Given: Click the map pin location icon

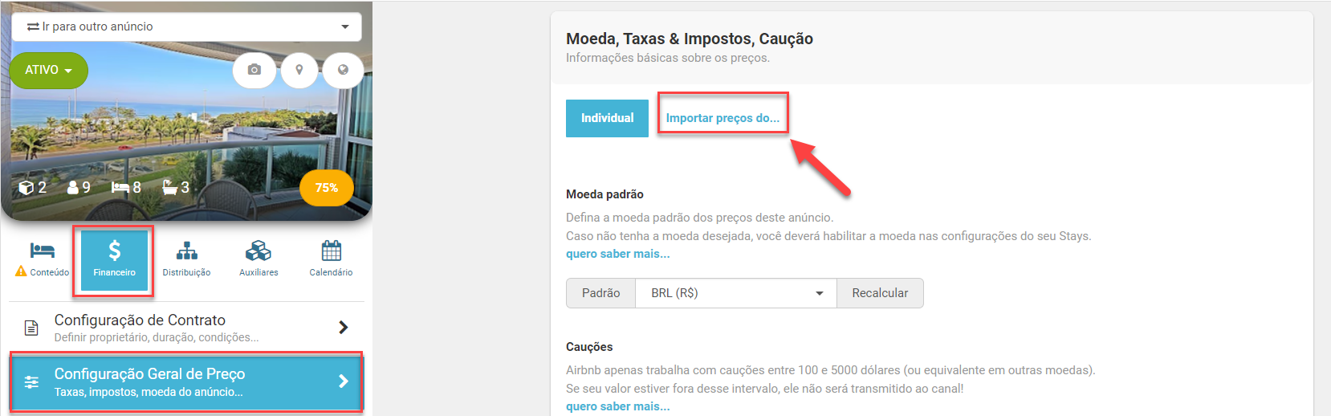Looking at the screenshot, I should click(x=299, y=71).
